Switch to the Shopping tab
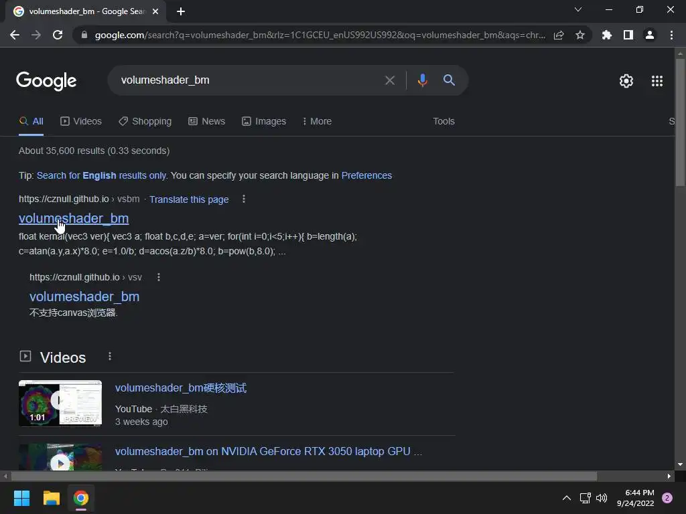This screenshot has width=686, height=514. [145, 122]
